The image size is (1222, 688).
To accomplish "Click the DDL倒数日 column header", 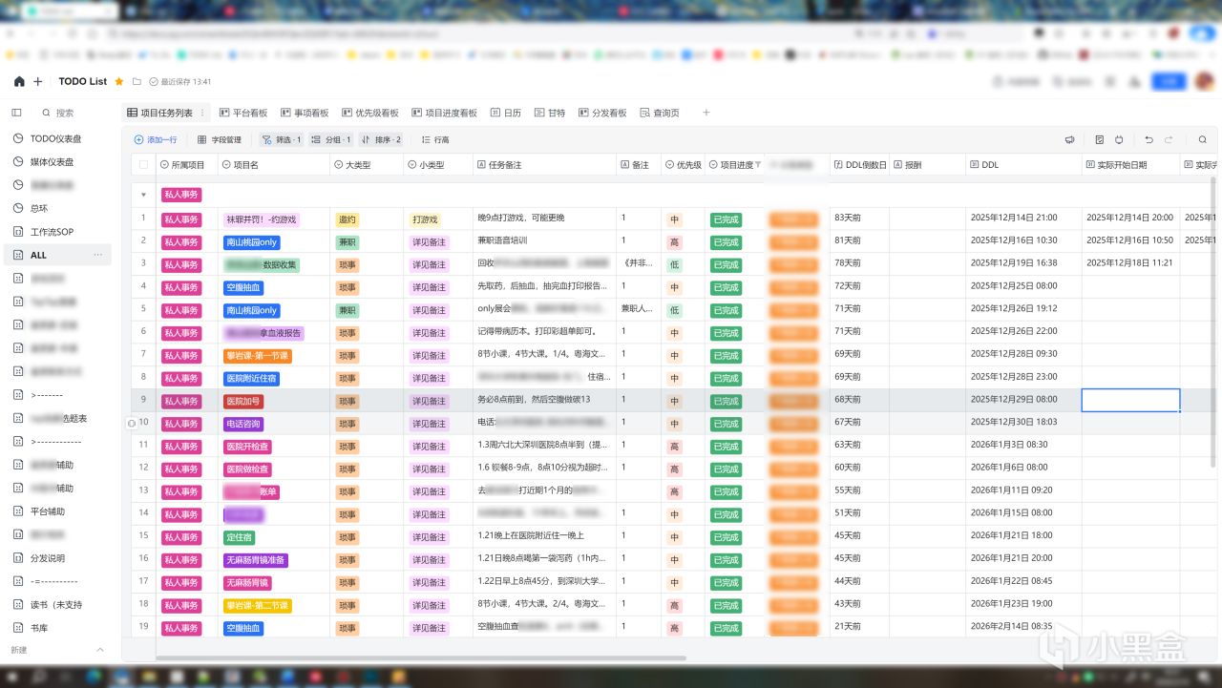I will pos(858,165).
